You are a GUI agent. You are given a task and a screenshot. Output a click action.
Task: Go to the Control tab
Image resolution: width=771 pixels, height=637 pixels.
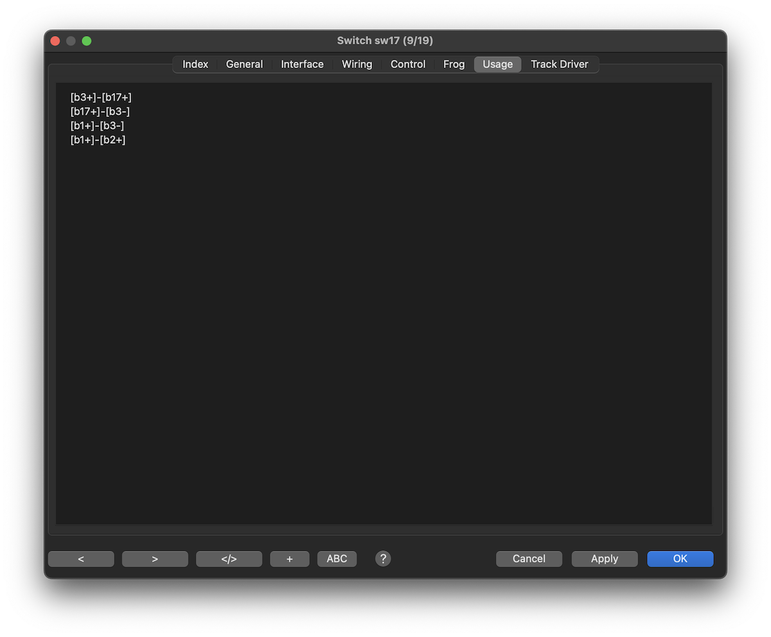point(408,64)
